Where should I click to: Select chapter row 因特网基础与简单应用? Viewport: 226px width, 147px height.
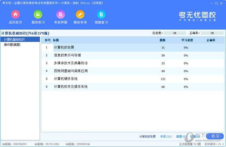(133, 71)
